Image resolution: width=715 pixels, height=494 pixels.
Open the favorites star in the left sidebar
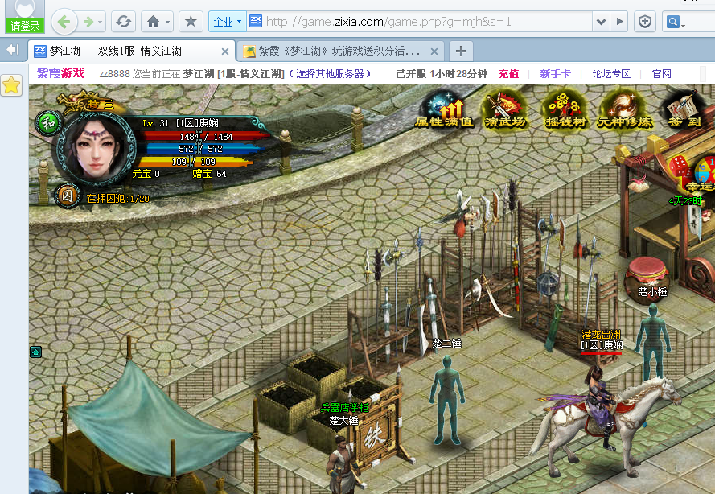(11, 85)
